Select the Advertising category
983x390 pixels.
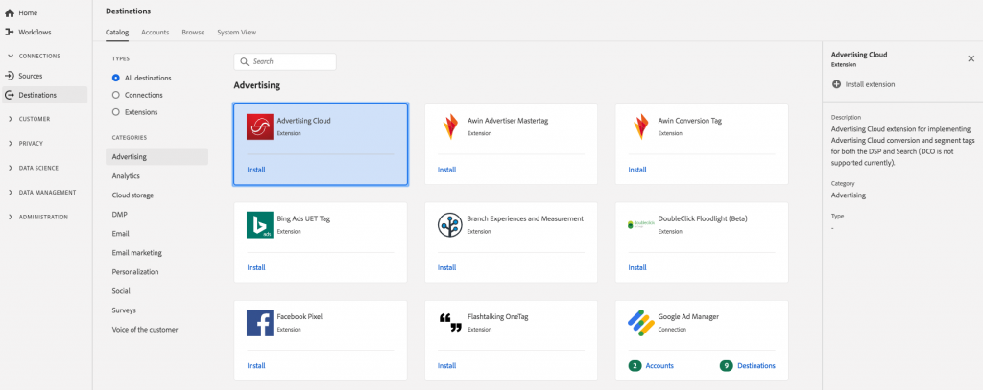click(x=156, y=156)
